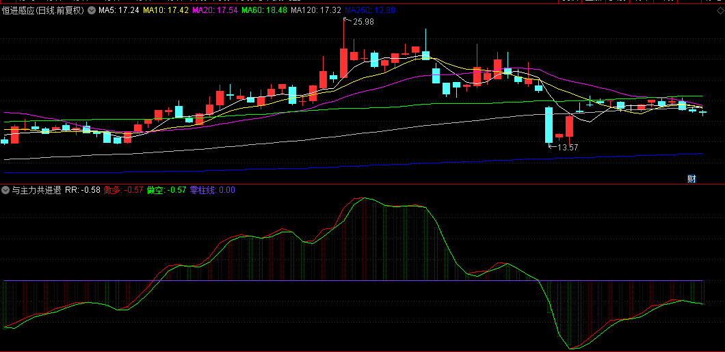Click the 13.57 low price marker

tap(567, 148)
